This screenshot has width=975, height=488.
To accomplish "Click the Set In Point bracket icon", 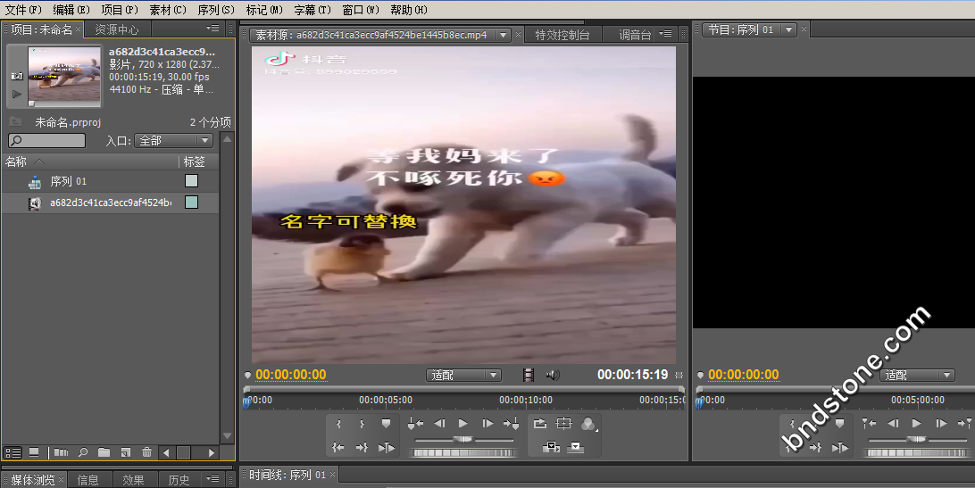I will 338,424.
